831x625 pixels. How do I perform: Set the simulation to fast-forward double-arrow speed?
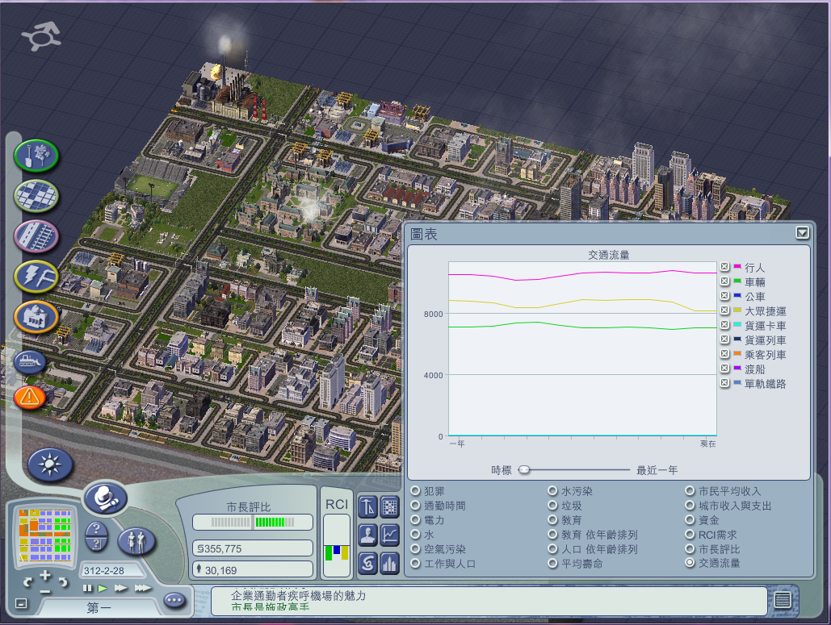[121, 588]
